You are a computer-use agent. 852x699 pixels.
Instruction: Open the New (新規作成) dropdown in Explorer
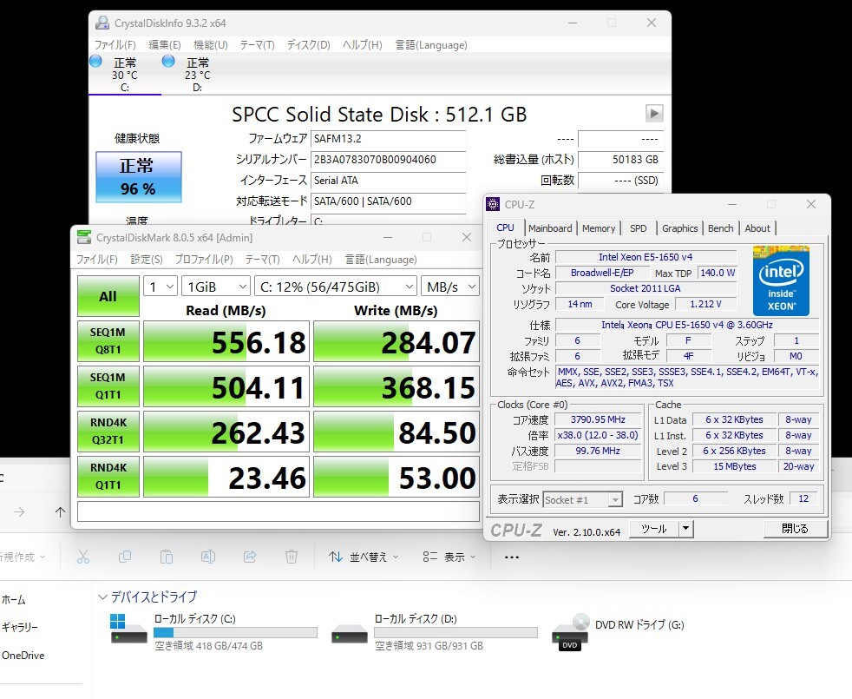pos(22,557)
